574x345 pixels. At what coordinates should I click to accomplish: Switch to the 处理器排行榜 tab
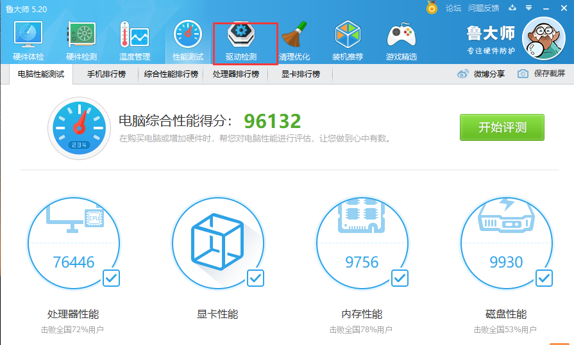click(x=236, y=74)
